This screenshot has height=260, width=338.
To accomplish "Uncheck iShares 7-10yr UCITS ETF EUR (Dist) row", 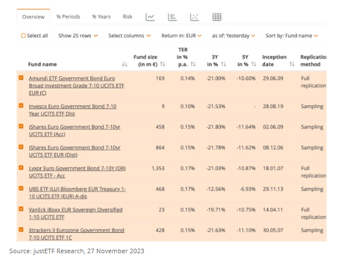I will click(21, 147).
